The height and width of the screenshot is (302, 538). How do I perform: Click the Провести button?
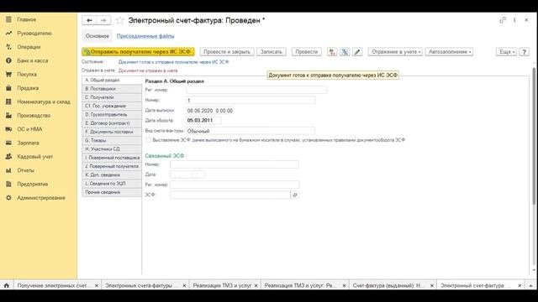click(x=306, y=52)
